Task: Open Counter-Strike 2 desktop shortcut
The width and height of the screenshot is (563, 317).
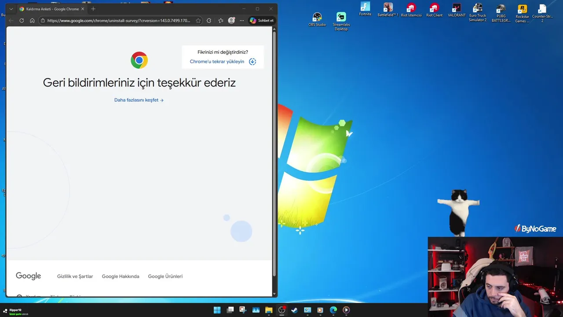Action: 542,13
